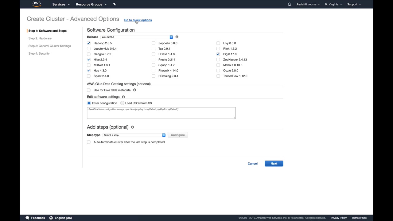Open the Step type dropdown
393x221 pixels.
click(x=134, y=135)
